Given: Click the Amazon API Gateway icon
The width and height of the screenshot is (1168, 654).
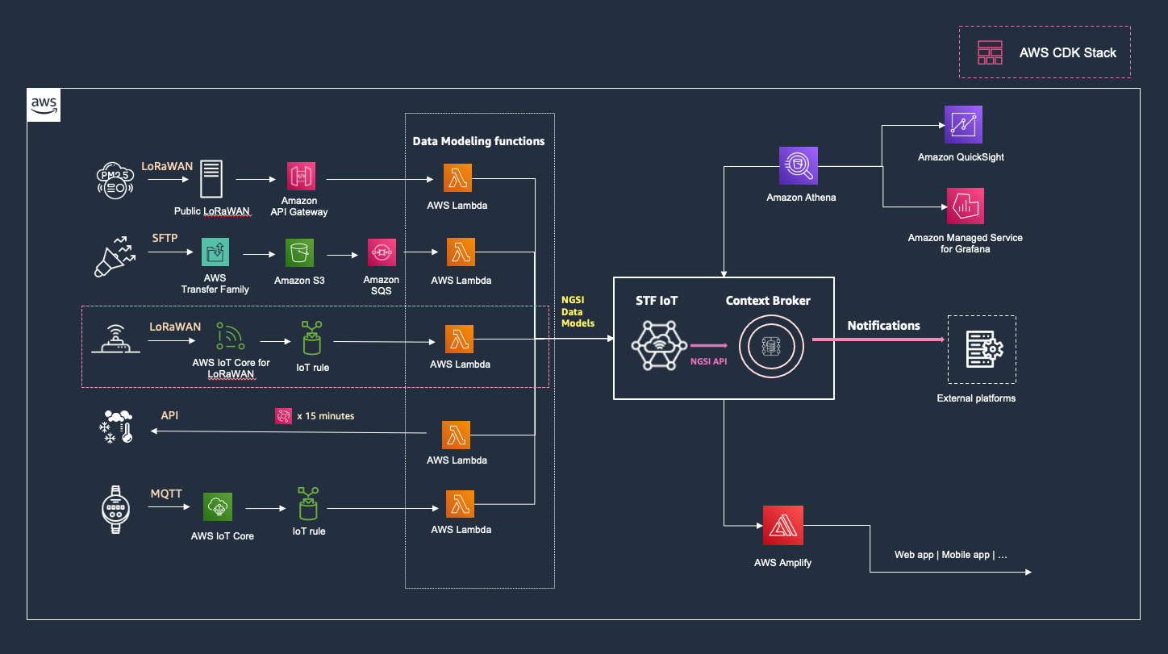Looking at the screenshot, I should [x=300, y=176].
